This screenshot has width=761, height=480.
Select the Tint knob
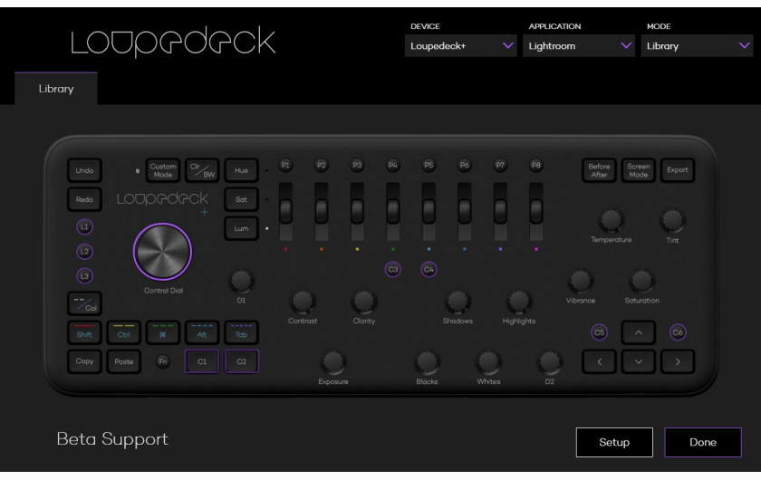[672, 220]
